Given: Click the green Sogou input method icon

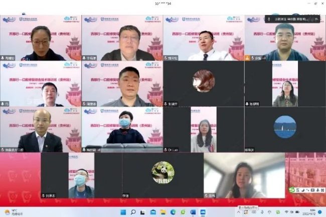Looking at the screenshot, I should coord(292,189).
